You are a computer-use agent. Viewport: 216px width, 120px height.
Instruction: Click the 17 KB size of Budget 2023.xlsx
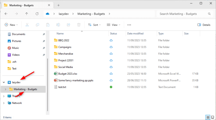pos(195,74)
